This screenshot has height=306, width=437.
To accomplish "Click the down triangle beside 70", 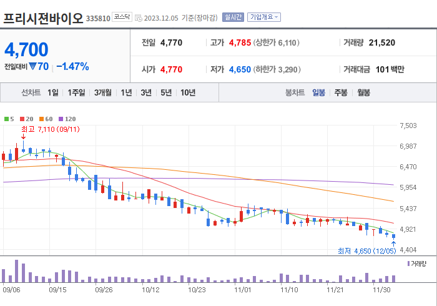I will (x=32, y=66).
